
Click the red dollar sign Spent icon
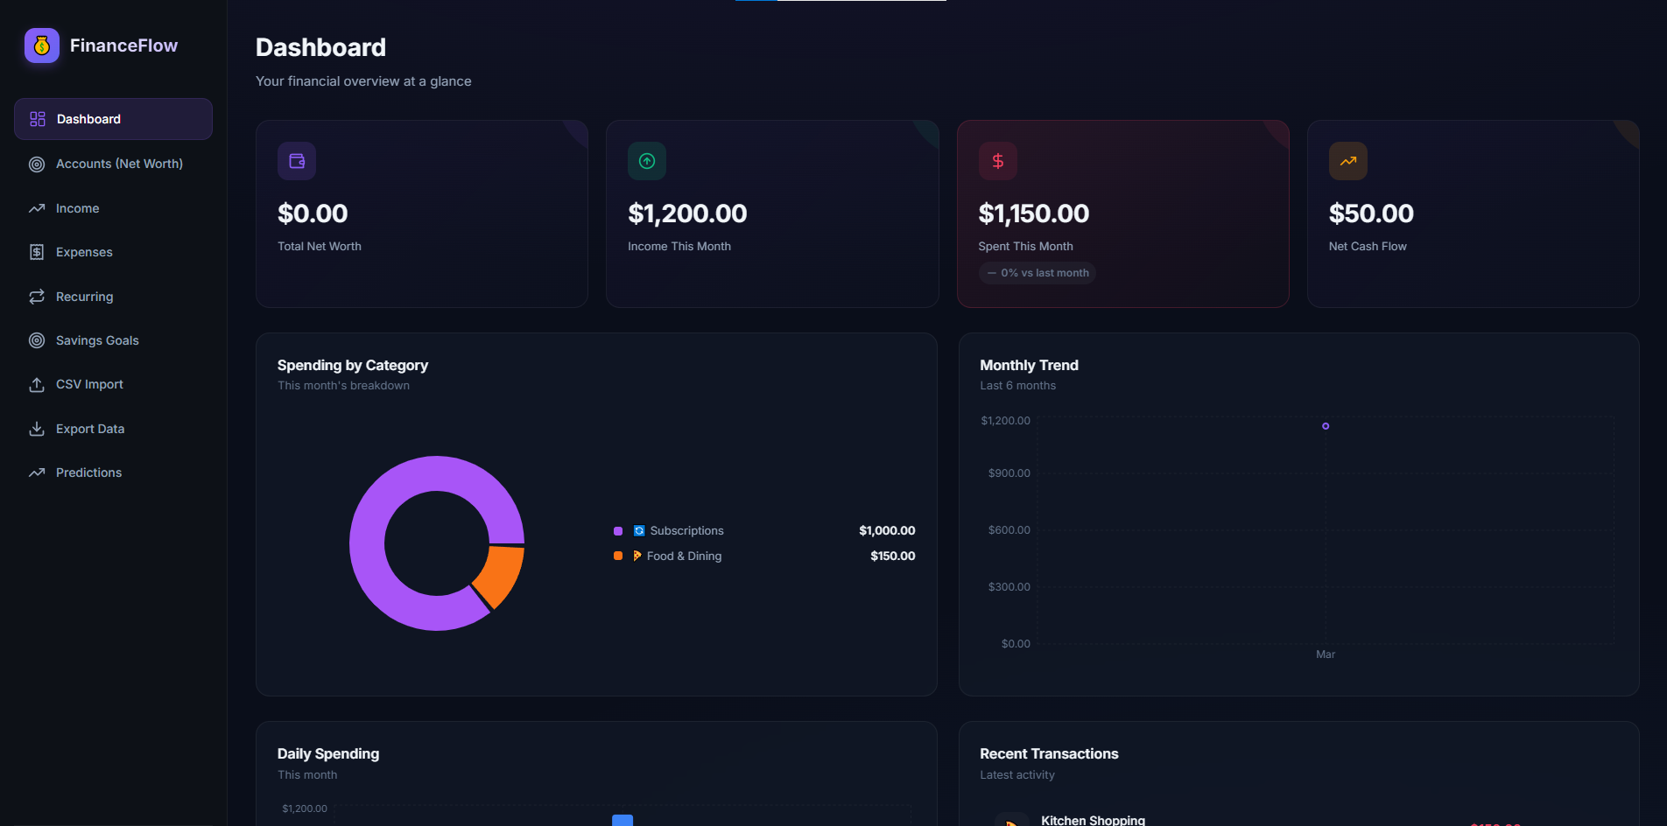click(997, 161)
